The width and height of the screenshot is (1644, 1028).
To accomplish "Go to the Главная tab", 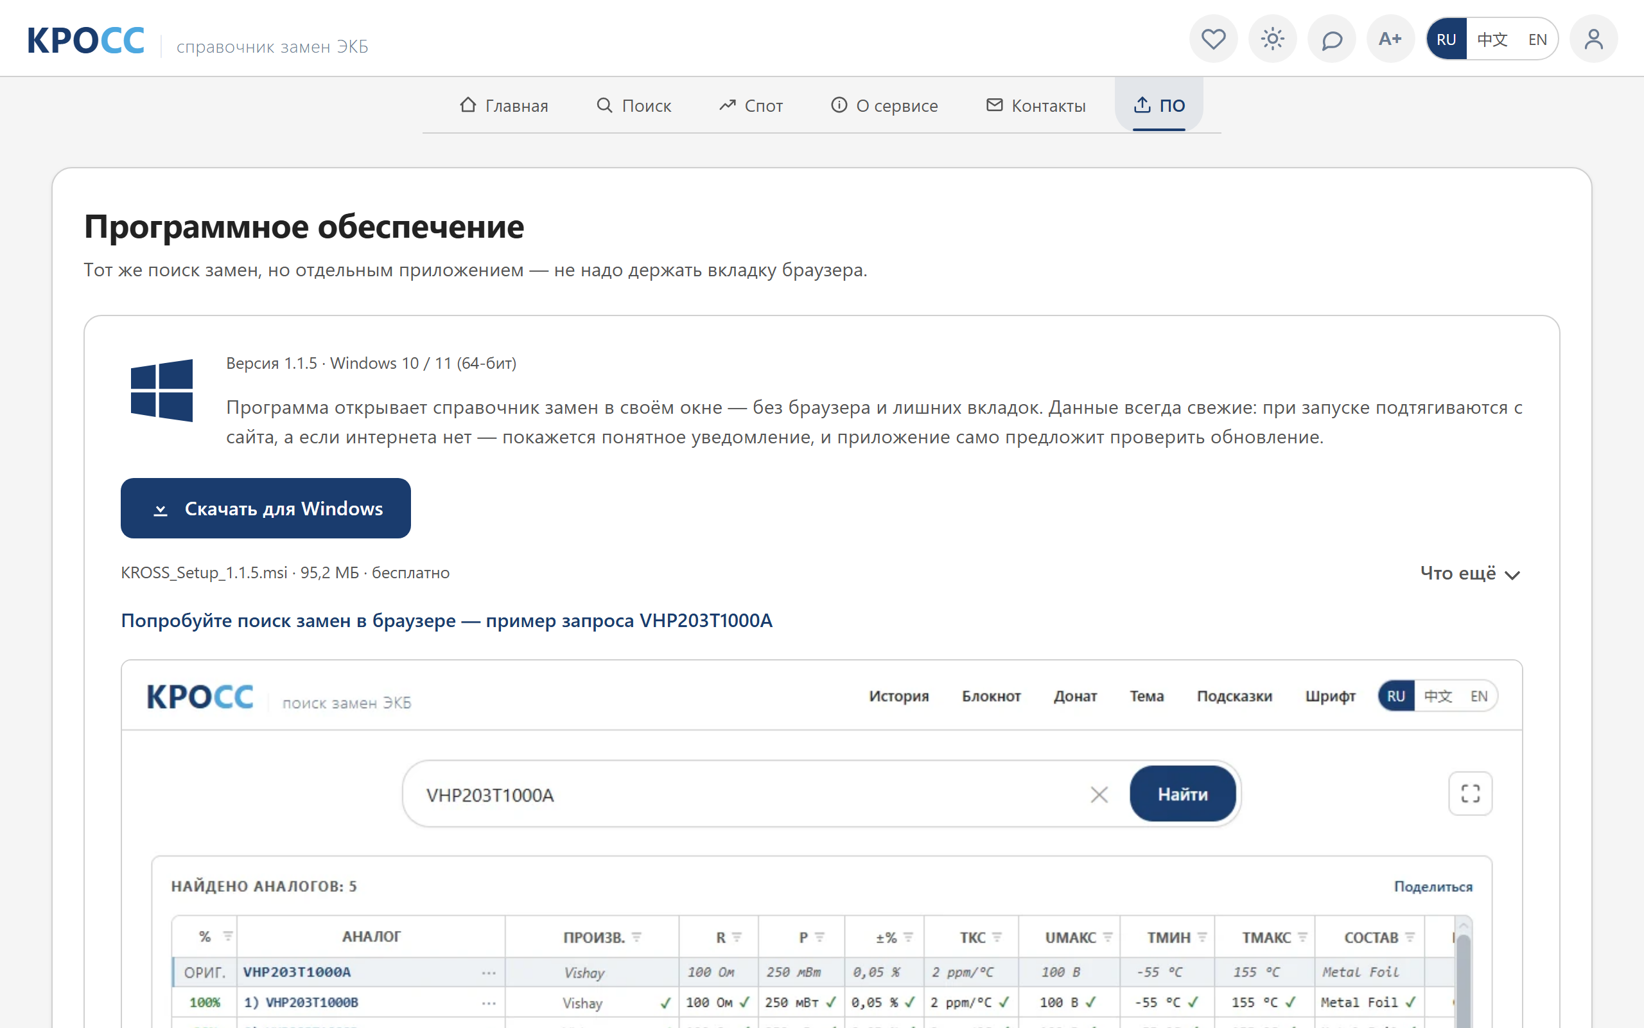I will click(503, 105).
